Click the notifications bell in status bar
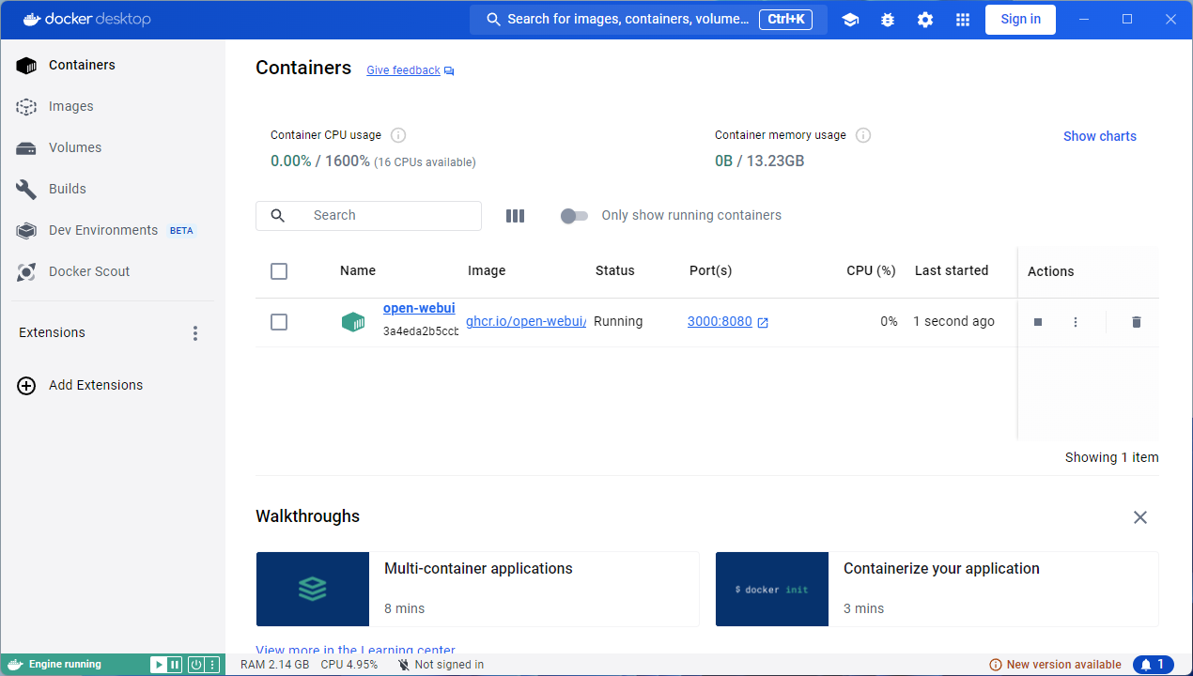Screen dimensions: 1193x676 click(1154, 665)
